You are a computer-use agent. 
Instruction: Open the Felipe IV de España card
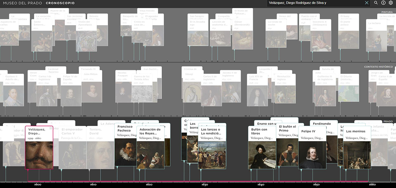coord(71,90)
